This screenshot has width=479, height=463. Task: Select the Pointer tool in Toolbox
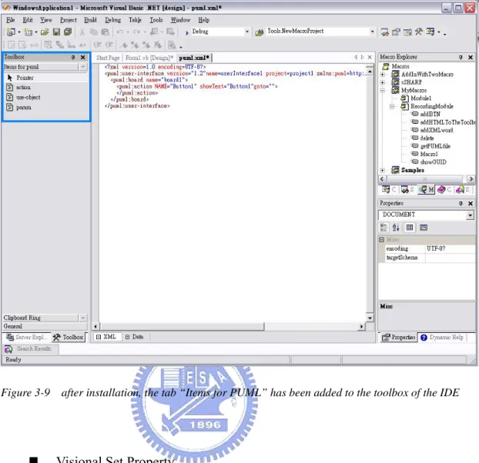click(x=46, y=78)
